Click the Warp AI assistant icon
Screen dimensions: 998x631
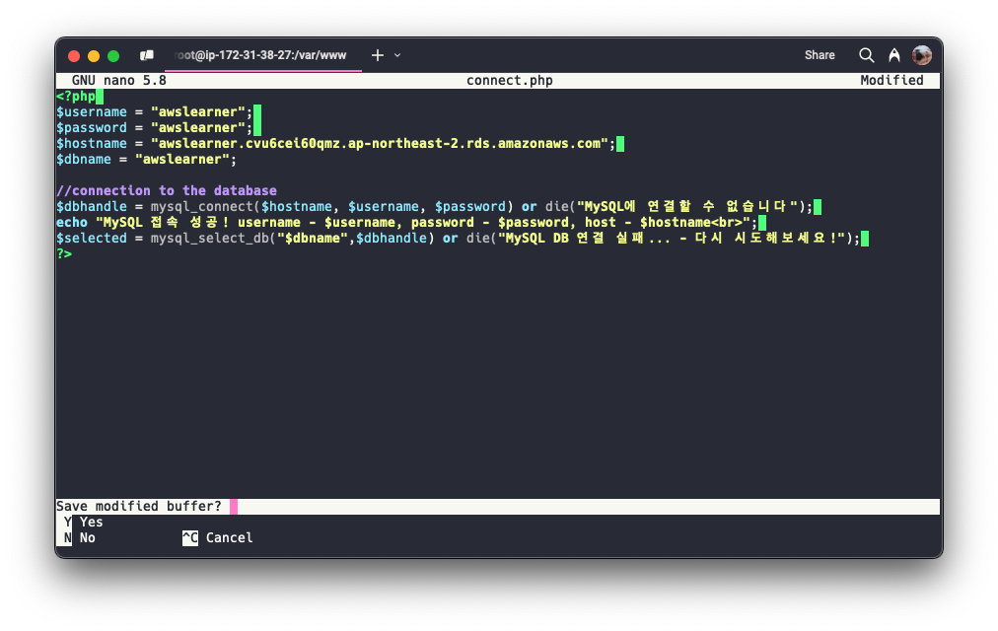coord(894,55)
